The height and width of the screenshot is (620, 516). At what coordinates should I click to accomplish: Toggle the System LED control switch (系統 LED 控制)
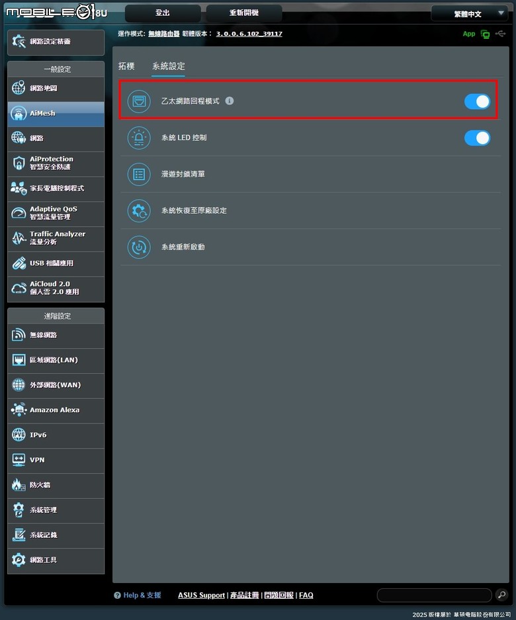pos(477,138)
